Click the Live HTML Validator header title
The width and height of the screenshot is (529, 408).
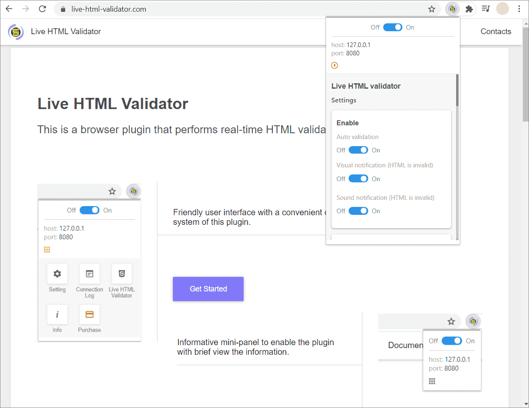[66, 32]
